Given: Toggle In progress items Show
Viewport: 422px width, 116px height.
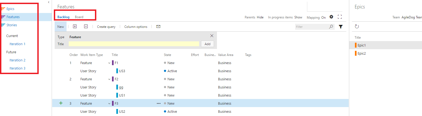Looking at the screenshot, I should (298, 17).
